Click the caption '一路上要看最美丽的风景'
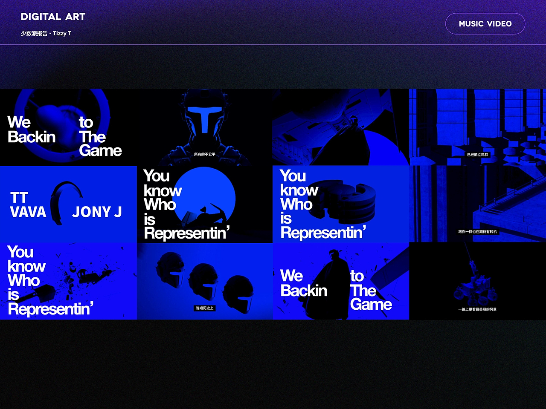Screen dimensions: 546x409 click(x=477, y=309)
